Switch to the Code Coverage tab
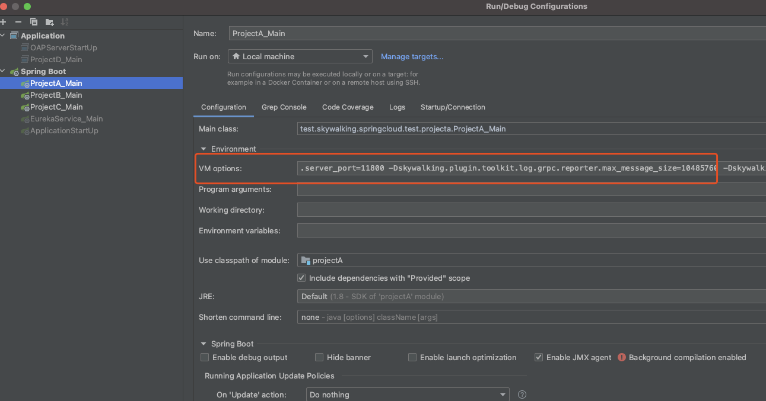766x401 pixels. [348, 107]
